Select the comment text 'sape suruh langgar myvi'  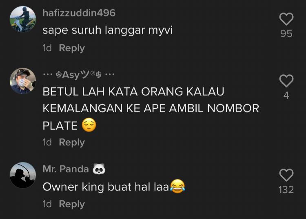point(108,30)
